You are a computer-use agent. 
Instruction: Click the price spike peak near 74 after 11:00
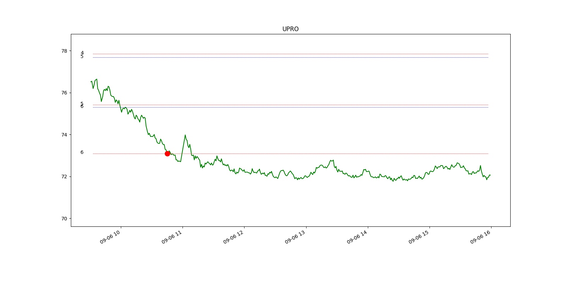coord(185,135)
